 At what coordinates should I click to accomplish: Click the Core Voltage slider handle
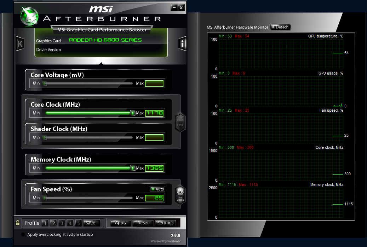45,83
